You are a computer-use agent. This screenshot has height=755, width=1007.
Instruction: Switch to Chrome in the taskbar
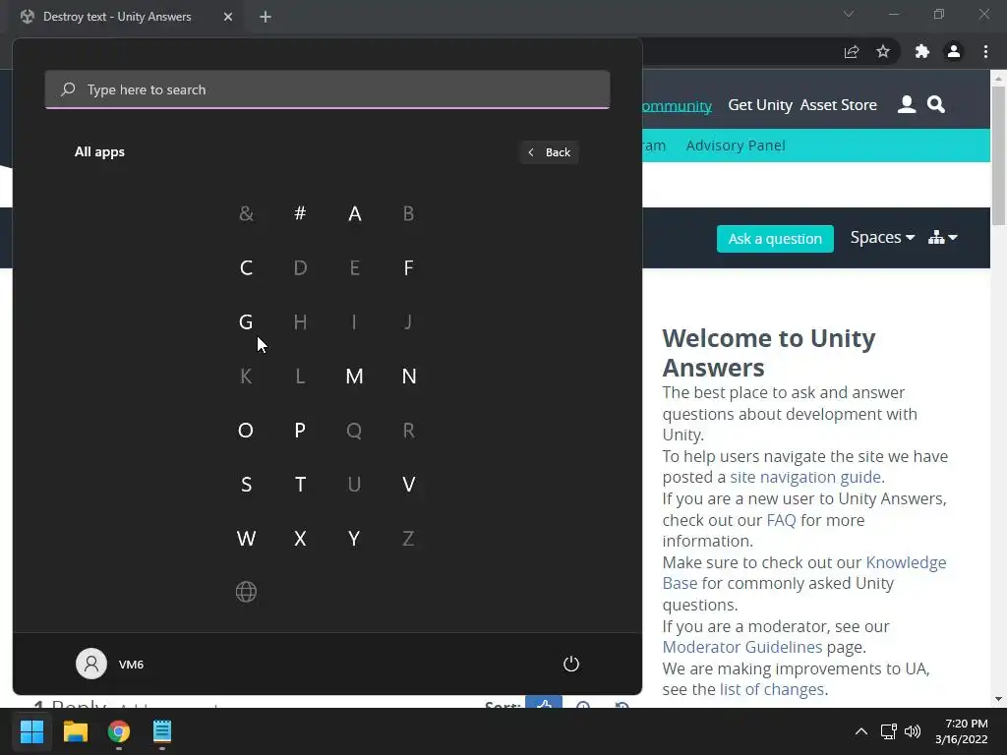(119, 731)
